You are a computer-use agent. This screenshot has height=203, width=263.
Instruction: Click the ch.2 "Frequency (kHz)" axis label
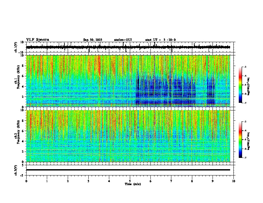[18, 132]
